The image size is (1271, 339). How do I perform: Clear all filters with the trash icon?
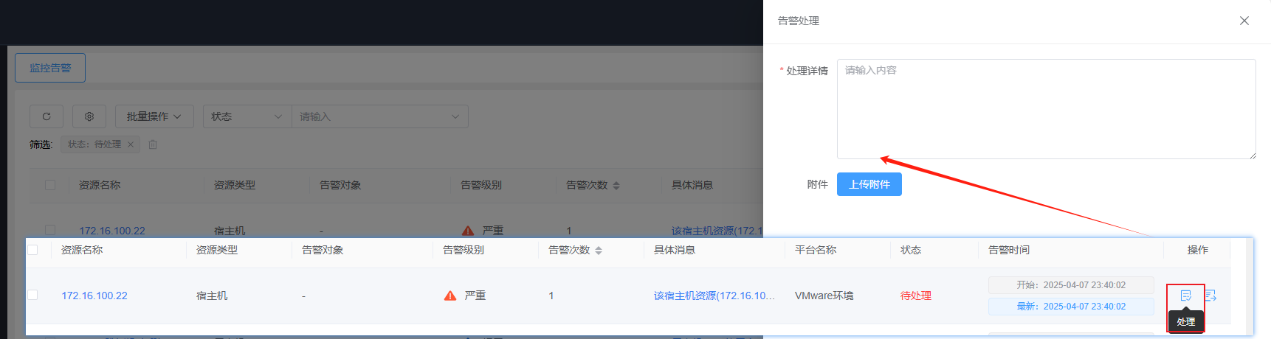[x=153, y=144]
